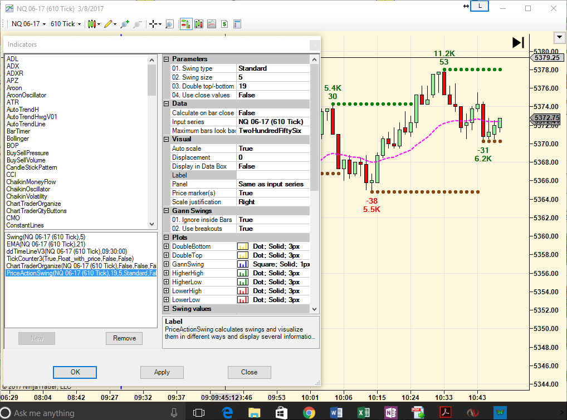The image size is (567, 420).
Task: Open the Indicators chart icon
Action: 212,24
